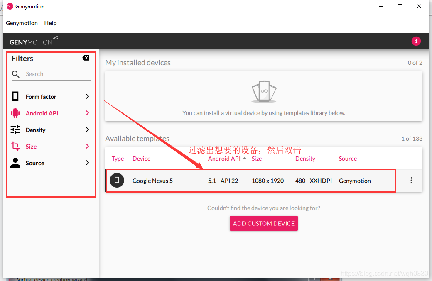Open the notification badge showing 1
This screenshot has width=432, height=281.
[x=416, y=41]
